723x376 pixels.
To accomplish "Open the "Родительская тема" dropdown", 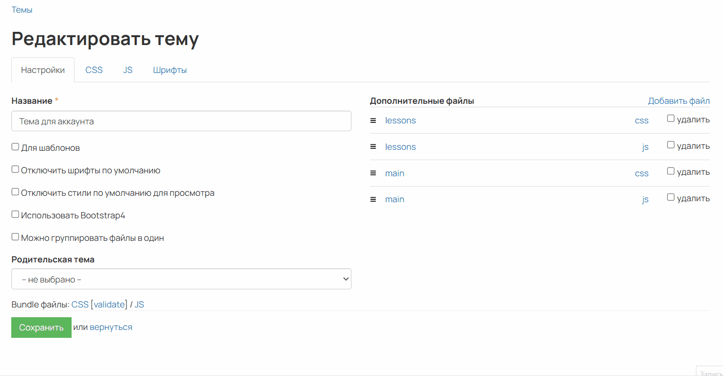I will [x=181, y=279].
